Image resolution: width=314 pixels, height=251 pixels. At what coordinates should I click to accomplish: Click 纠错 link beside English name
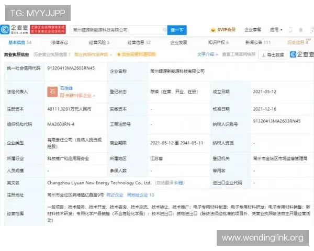coord(178,182)
